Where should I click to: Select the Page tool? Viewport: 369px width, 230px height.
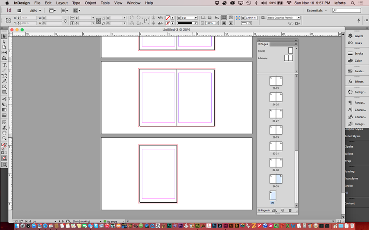pos(4,47)
